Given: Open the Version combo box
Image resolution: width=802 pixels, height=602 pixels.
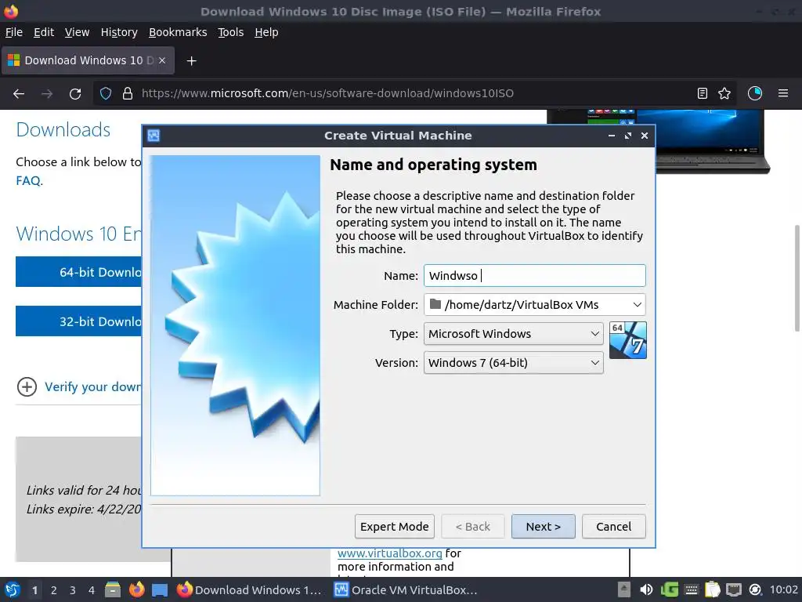Looking at the screenshot, I should (x=514, y=363).
